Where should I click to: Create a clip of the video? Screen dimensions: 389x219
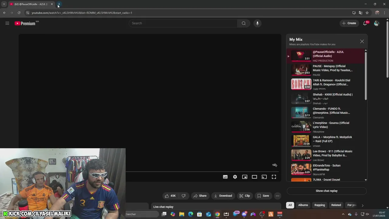245,196
